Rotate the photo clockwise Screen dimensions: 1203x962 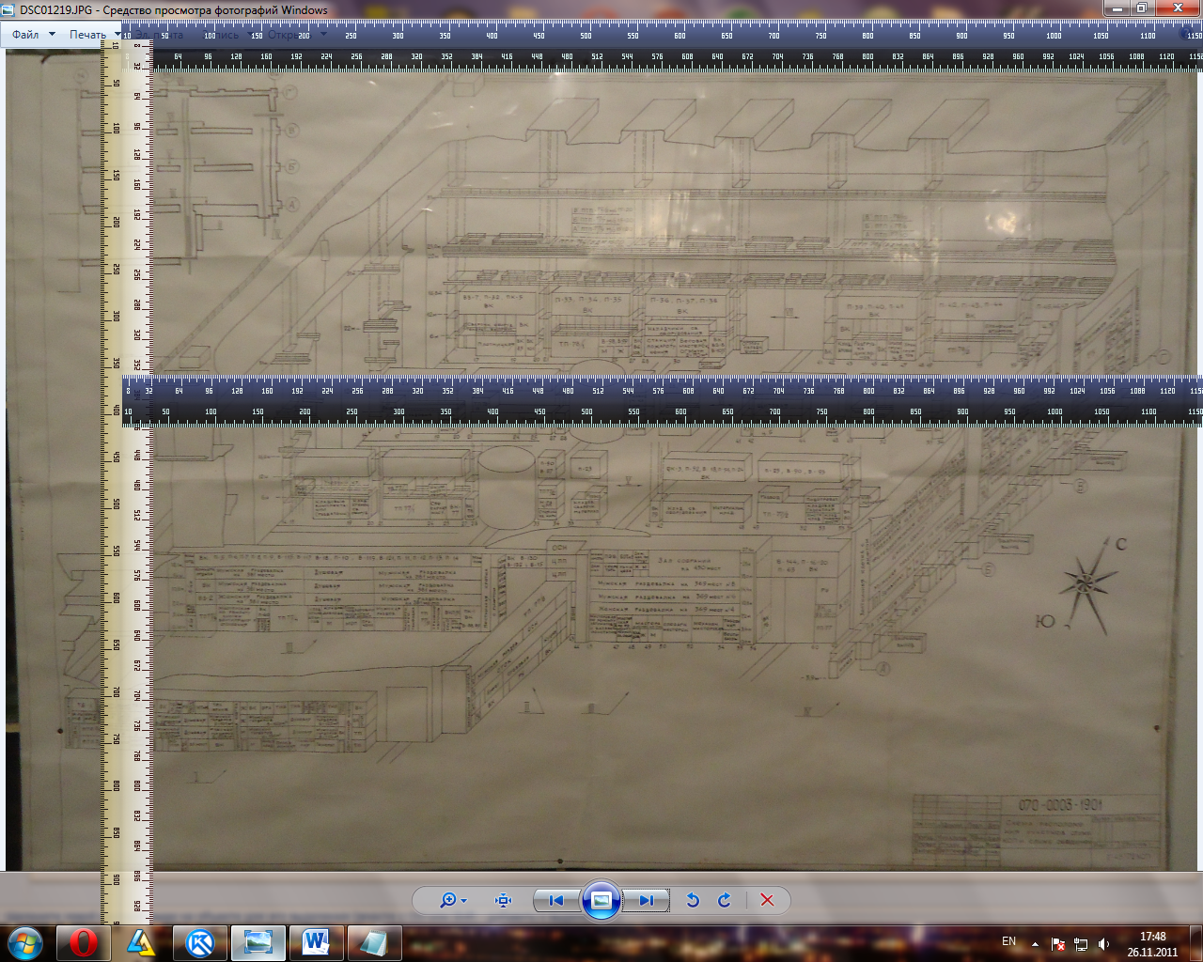(725, 900)
